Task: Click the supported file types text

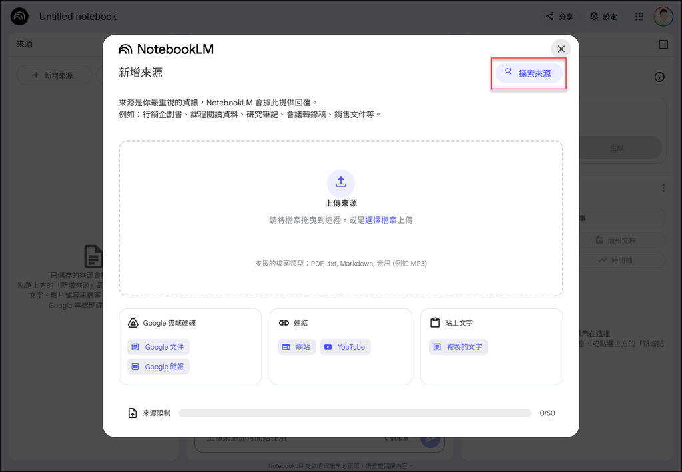Action: click(x=341, y=264)
